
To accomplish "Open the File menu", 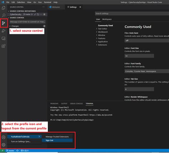I will (x=8, y=2).
